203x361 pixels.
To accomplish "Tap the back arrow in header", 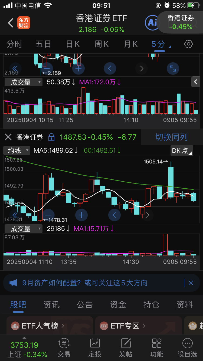I will 11,23.
